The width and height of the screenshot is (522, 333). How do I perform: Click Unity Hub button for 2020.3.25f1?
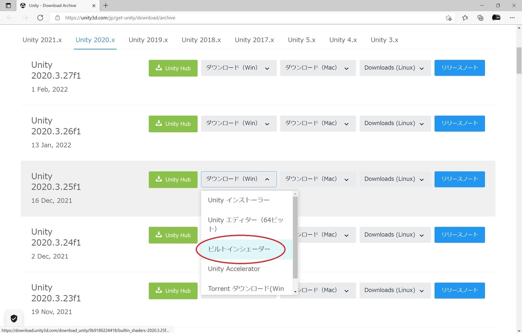click(173, 180)
